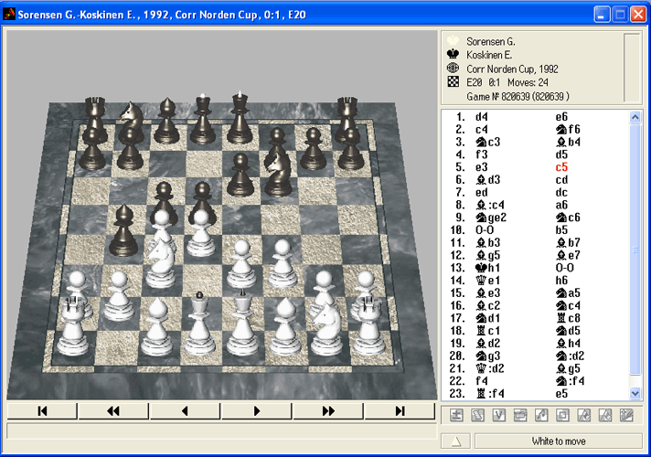Click the white triangle side-to-move indicator
The height and width of the screenshot is (457, 651).
tap(456, 441)
